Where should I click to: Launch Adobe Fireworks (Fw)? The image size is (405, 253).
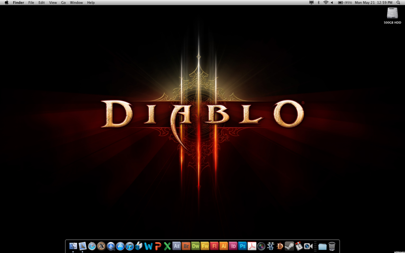tap(205, 246)
